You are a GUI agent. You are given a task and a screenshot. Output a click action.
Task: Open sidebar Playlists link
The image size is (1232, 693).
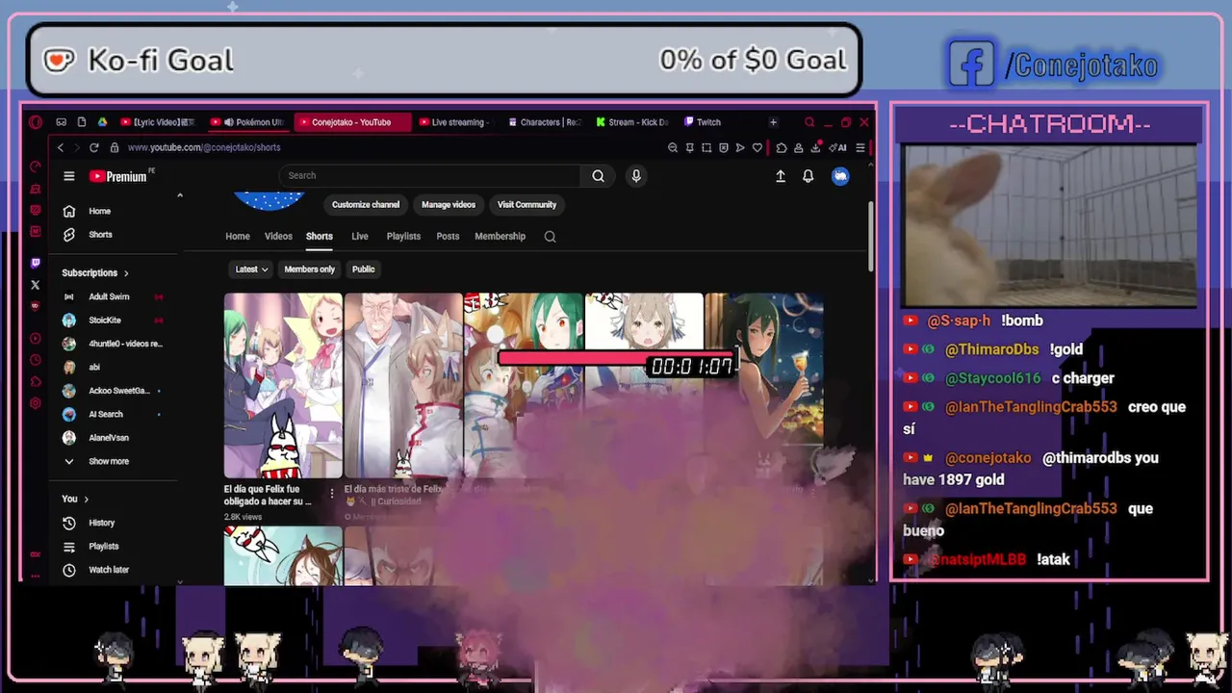tap(103, 546)
